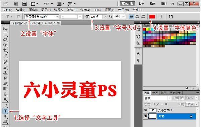This screenshot has width=201, height=127.
Task: Open the layer blend mode 正常 dropdown
Action: click(x=170, y=98)
